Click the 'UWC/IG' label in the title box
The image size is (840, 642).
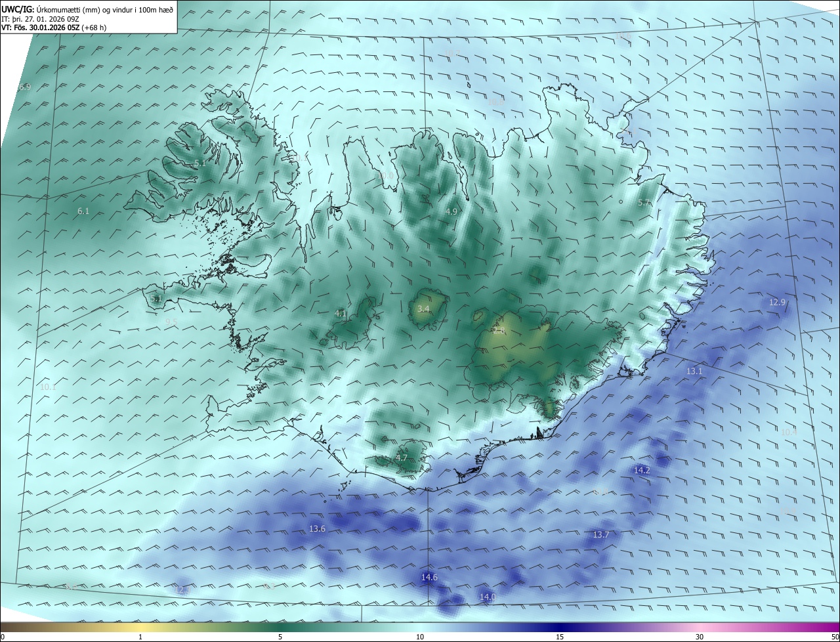[x=17, y=10]
